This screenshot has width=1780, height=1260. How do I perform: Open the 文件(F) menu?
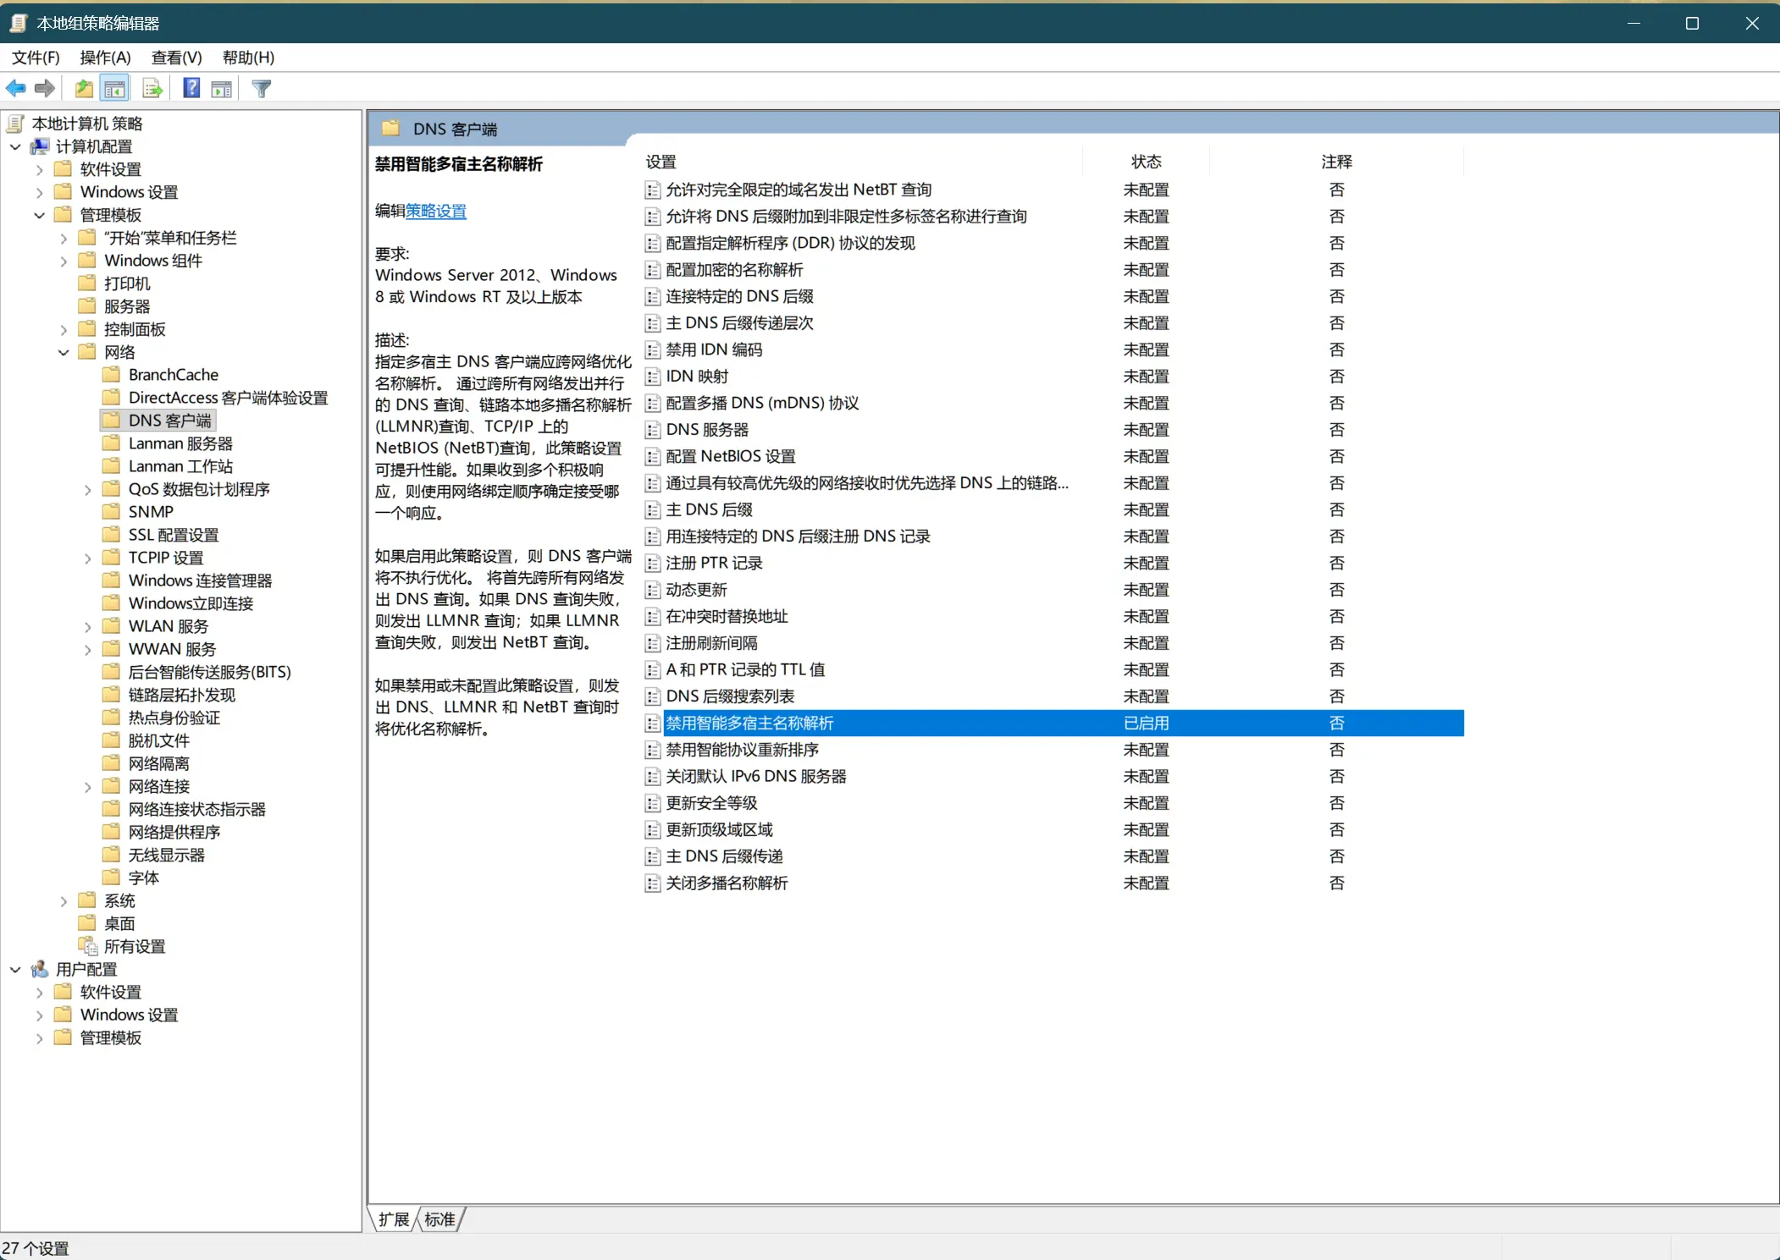click(x=34, y=57)
